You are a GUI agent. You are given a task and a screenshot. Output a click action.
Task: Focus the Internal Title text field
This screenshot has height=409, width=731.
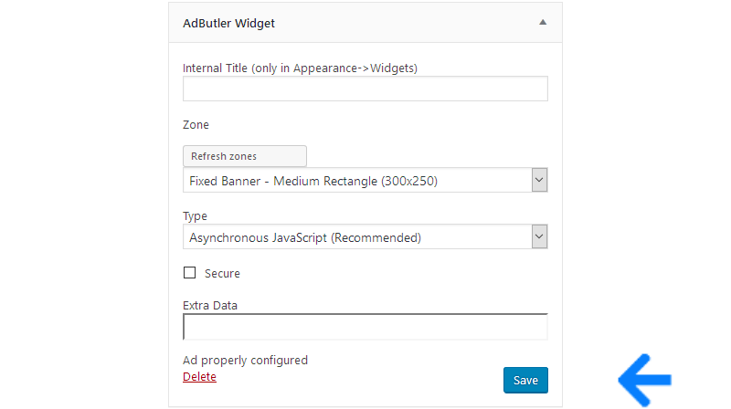click(x=365, y=89)
